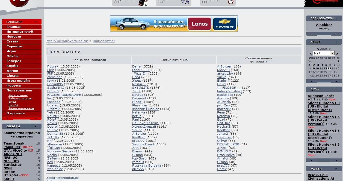Viewport: 343px width, 181px height.
Task: Open Battle.Net server link
Action: pos(12,165)
